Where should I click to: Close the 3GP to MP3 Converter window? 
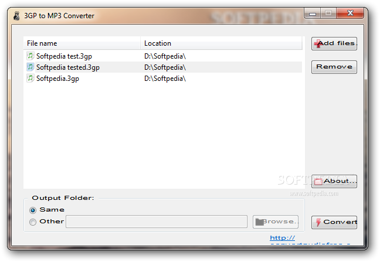(x=350, y=13)
